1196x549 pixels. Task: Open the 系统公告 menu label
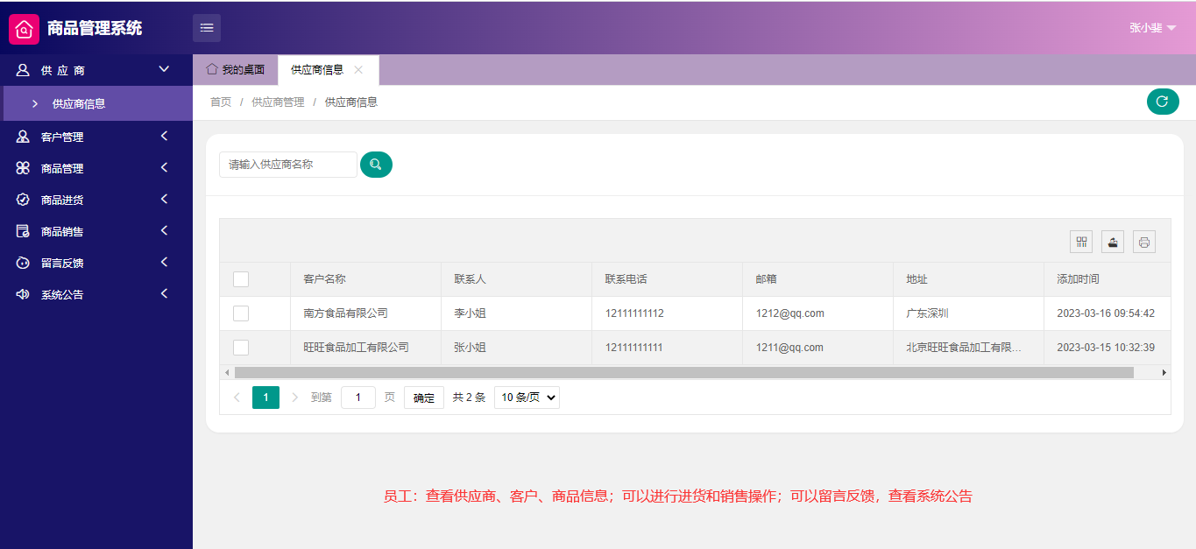(62, 295)
